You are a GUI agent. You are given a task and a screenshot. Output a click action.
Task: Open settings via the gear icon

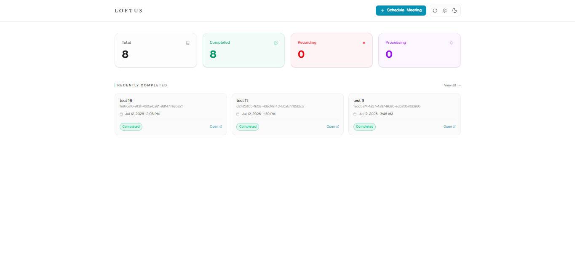coord(444,11)
